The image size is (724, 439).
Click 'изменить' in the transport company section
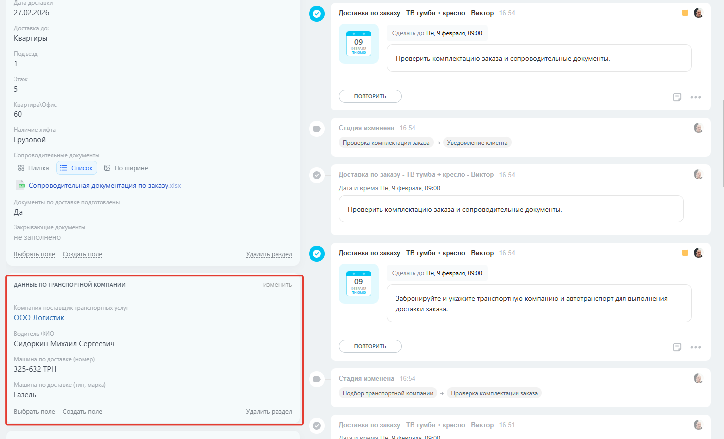(278, 285)
